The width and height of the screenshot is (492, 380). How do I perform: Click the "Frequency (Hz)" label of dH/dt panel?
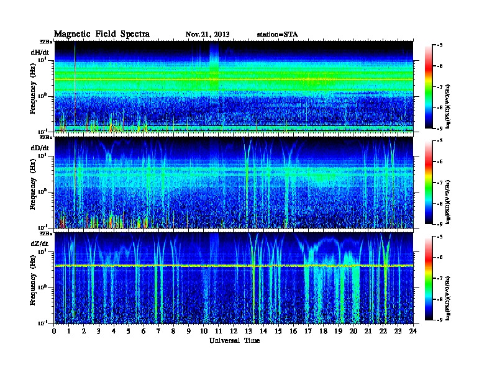33,89
